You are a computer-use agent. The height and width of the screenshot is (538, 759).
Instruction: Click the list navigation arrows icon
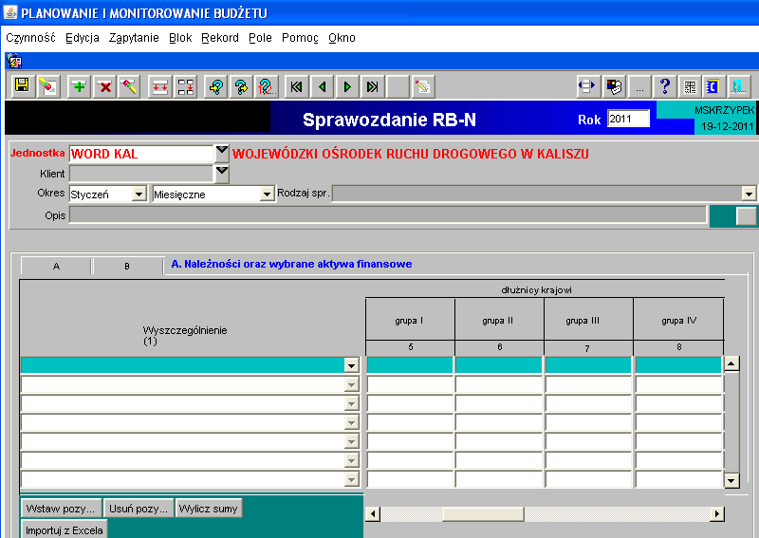[x=588, y=86]
